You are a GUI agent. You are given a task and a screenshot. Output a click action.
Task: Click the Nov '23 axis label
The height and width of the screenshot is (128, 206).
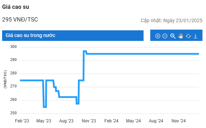click(89, 121)
